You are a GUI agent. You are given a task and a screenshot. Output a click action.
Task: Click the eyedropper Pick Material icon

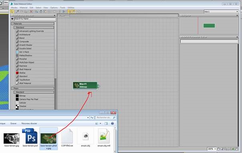[18, 12]
